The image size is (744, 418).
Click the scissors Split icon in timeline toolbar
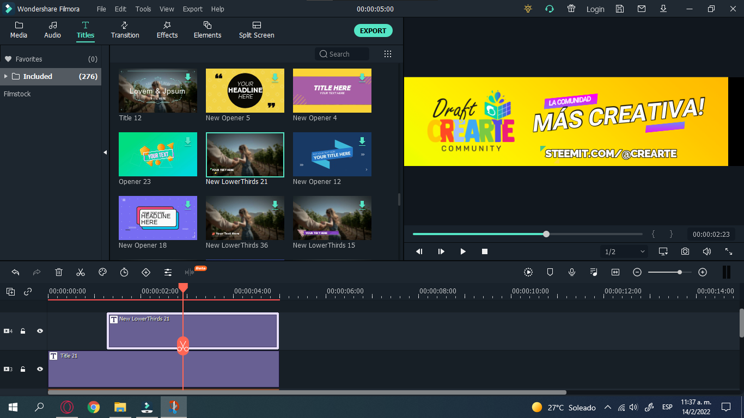(x=81, y=272)
